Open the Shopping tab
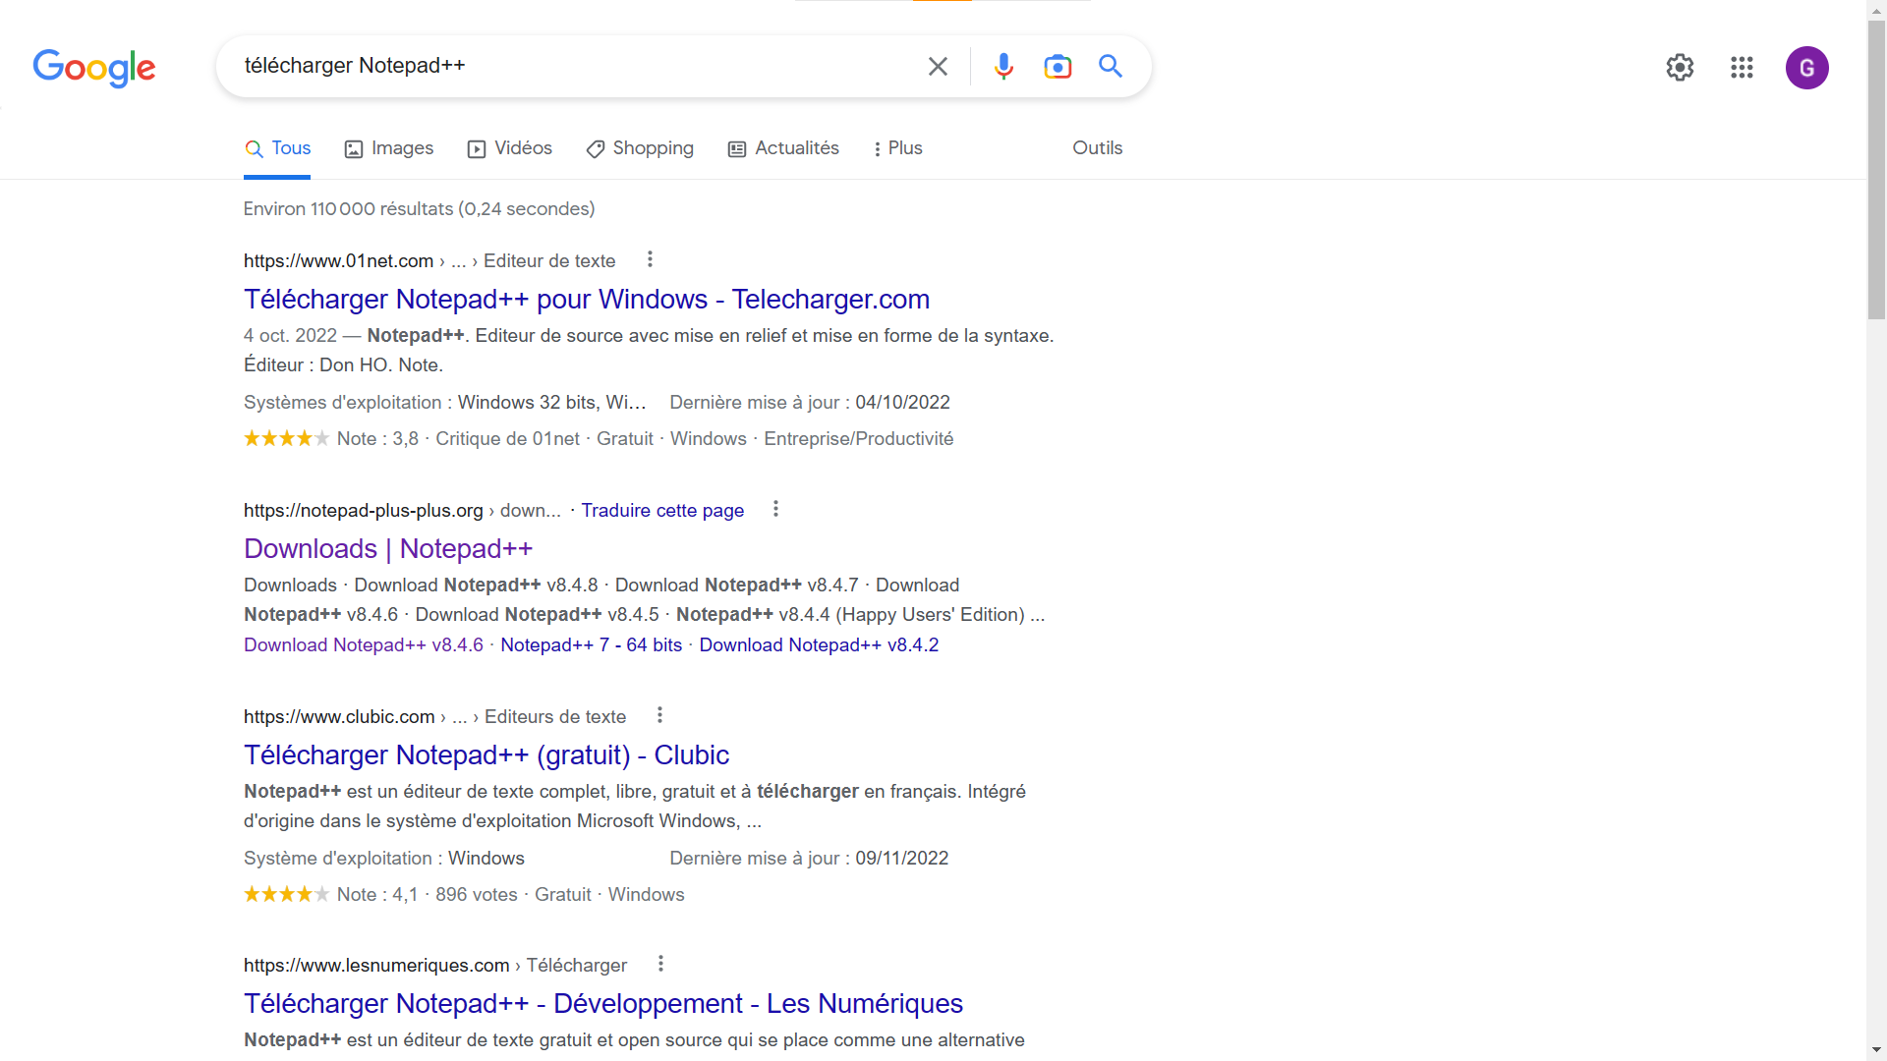Screen dimensions: 1887x1061 (x=640, y=148)
